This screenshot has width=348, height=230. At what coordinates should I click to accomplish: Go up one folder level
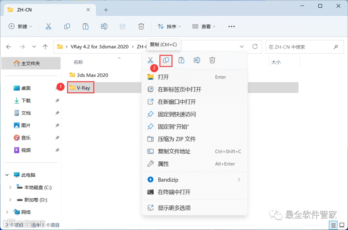[45, 47]
